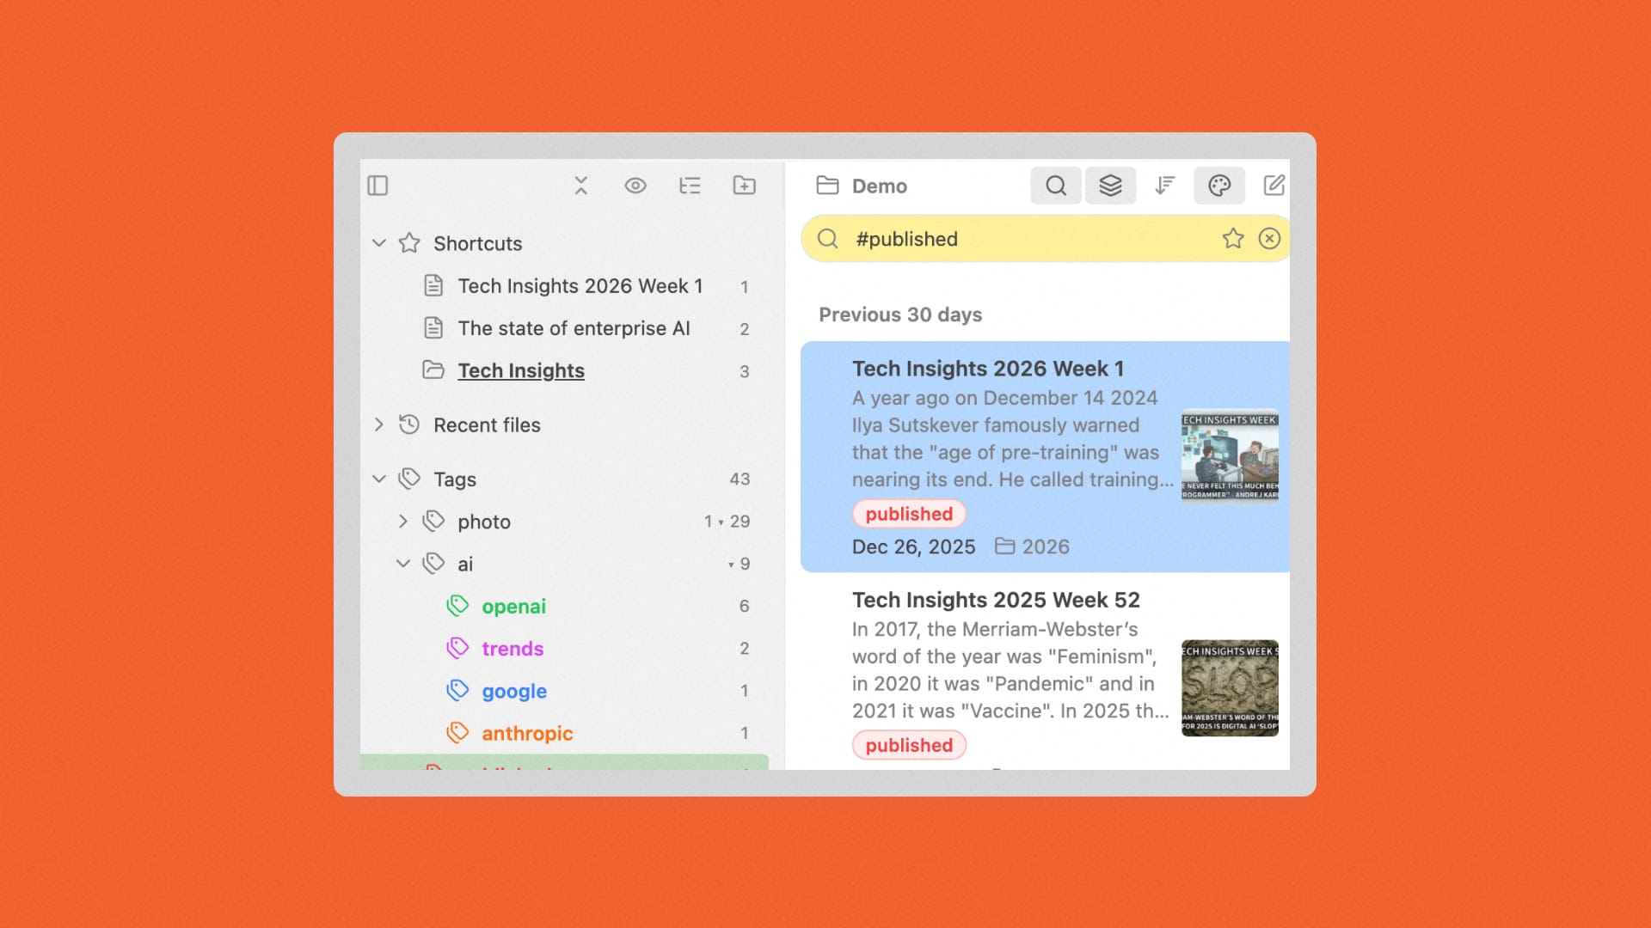Expand the photo tag to show subtags

402,521
